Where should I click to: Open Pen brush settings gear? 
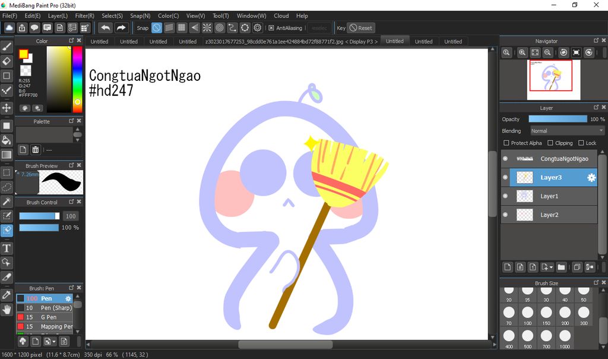68,298
